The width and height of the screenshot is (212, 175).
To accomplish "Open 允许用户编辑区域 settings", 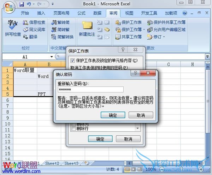I will [166, 30].
